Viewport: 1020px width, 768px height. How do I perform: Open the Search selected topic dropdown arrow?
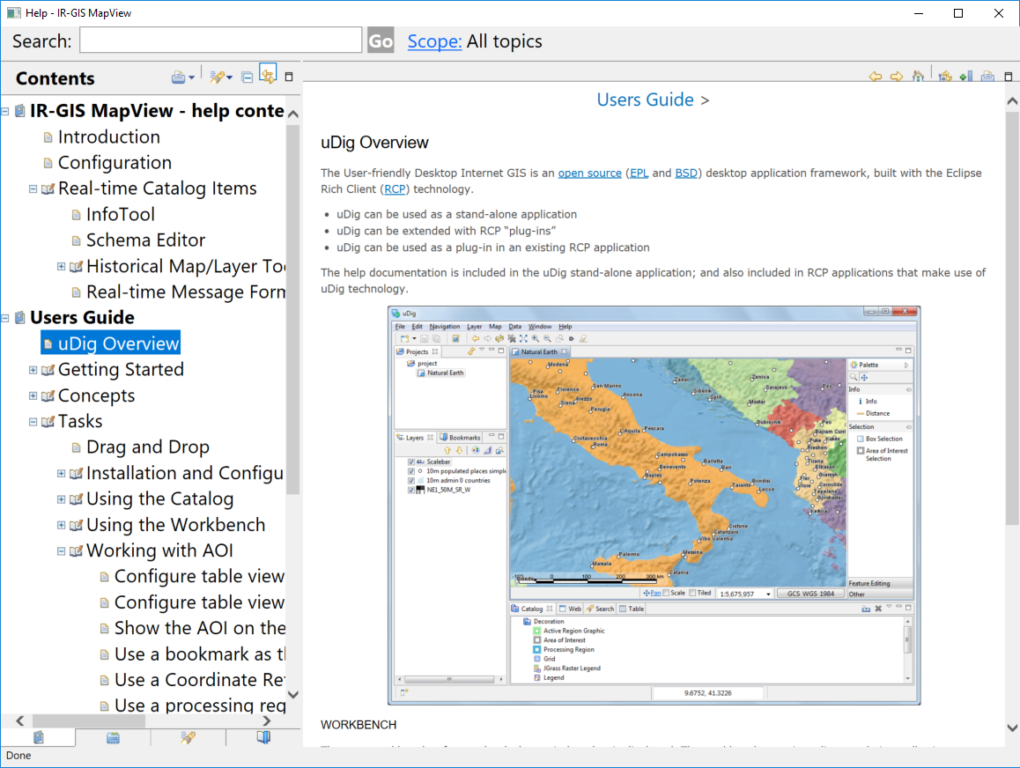(x=230, y=78)
